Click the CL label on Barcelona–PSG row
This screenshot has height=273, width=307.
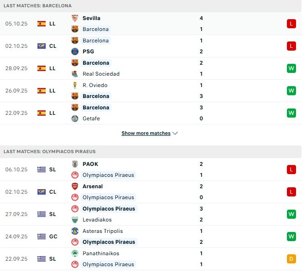[x=53, y=46]
